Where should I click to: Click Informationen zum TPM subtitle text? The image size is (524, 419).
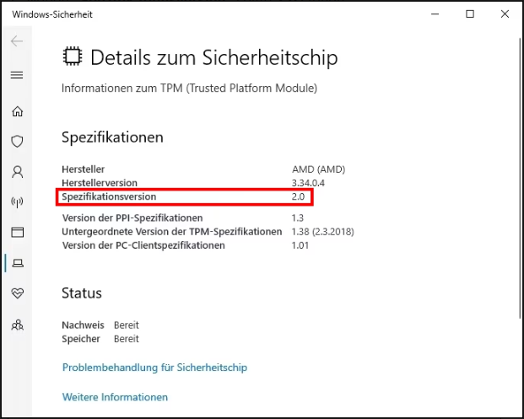(x=189, y=89)
